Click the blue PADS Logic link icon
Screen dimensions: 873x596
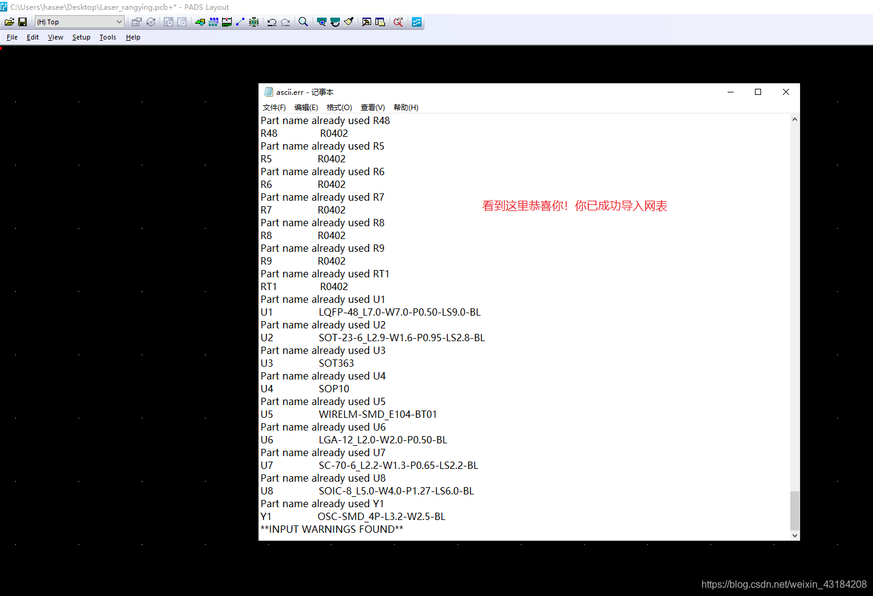[417, 22]
